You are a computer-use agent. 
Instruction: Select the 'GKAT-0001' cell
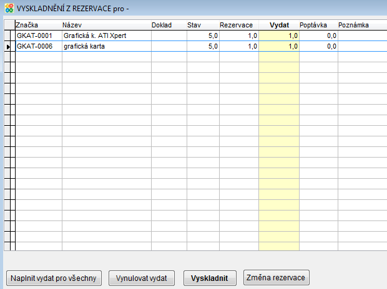point(39,36)
